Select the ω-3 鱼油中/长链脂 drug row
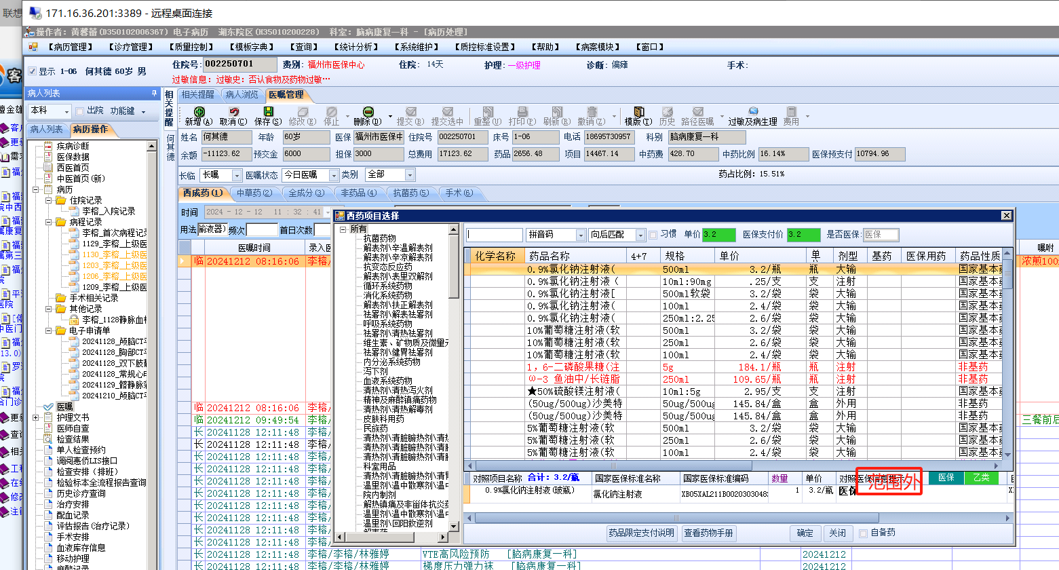1059x570 pixels. [x=733, y=379]
